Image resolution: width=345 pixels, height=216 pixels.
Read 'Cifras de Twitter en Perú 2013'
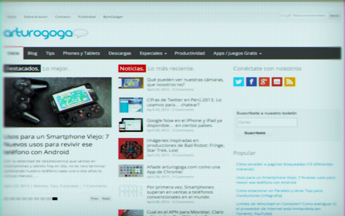pyautogui.click(x=184, y=102)
